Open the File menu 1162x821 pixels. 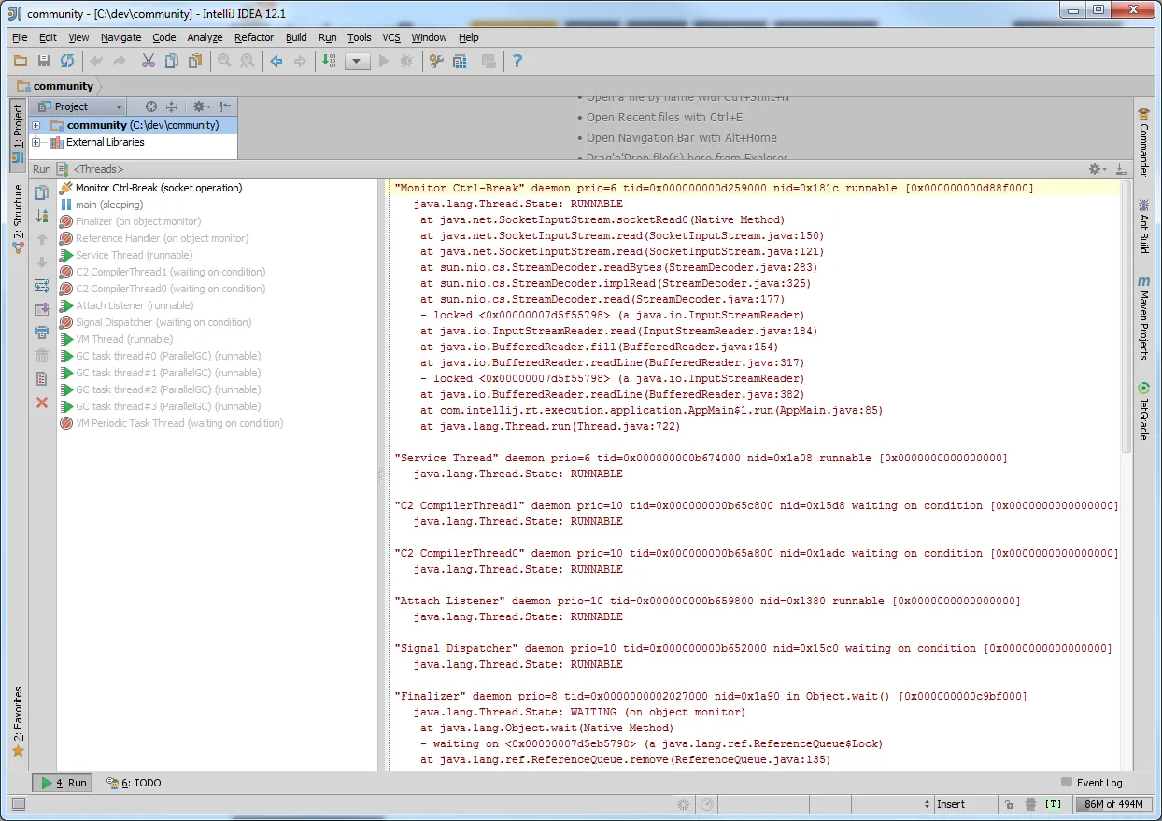[x=20, y=37]
